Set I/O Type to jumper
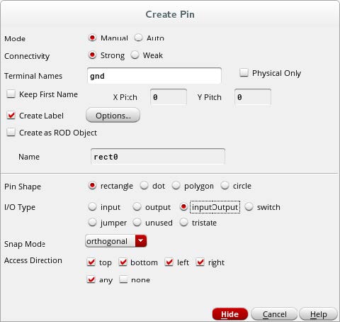The height and width of the screenshot is (322, 340). tap(92, 223)
